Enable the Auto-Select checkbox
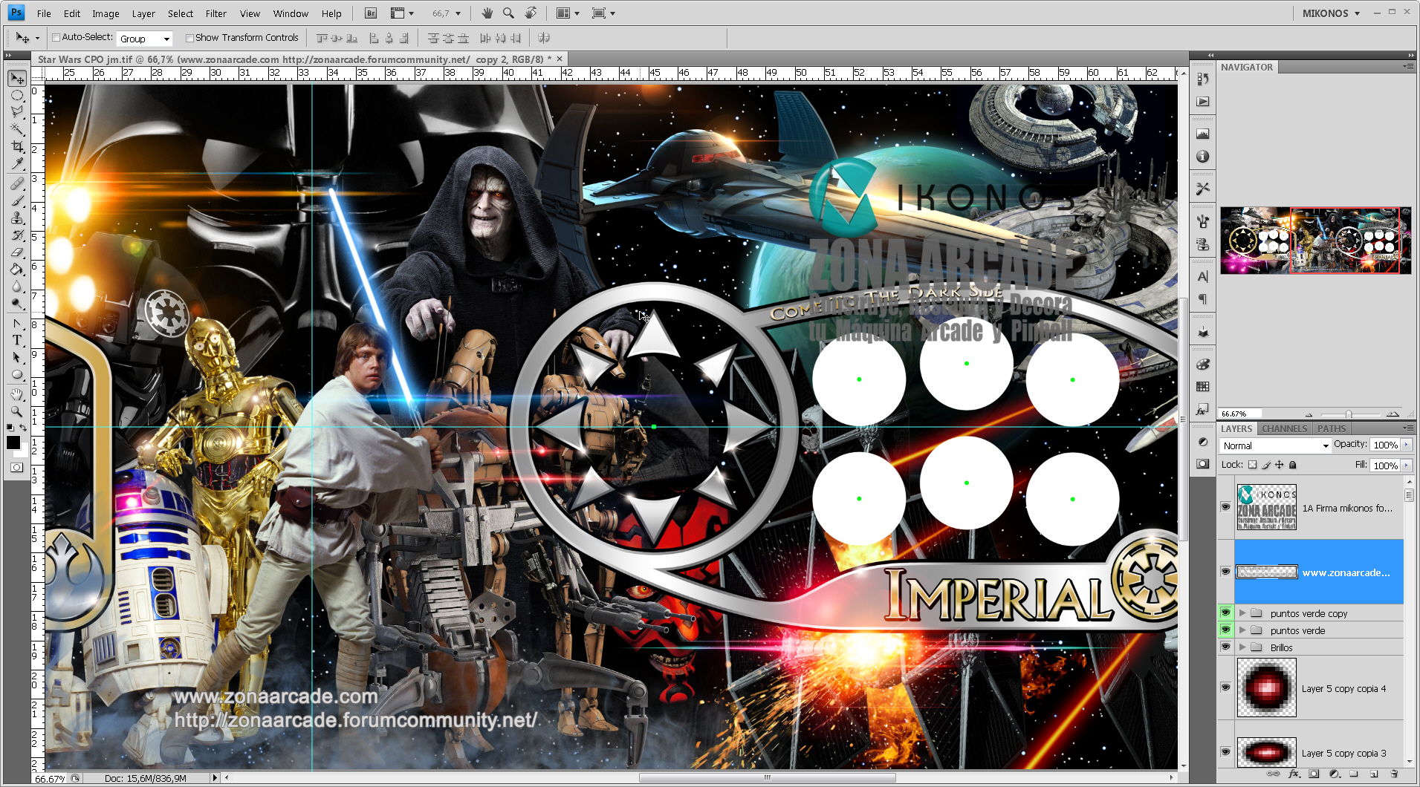Screen dimensions: 1420x787 [x=56, y=38]
